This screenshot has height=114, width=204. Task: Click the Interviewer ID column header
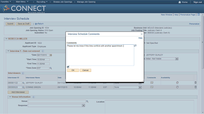pyautogui.click(x=13, y=78)
